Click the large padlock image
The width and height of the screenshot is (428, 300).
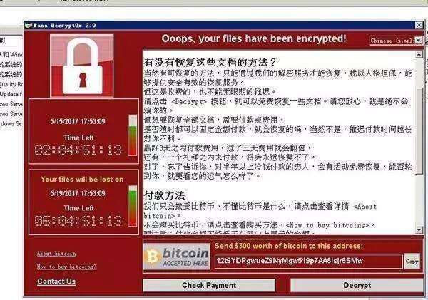pyautogui.click(x=82, y=66)
